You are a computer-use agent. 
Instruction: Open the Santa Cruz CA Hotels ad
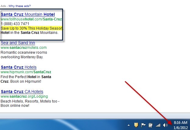(22, 92)
